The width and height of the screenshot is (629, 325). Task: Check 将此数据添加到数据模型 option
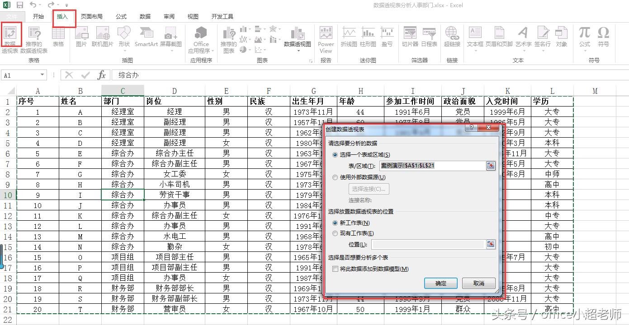(336, 269)
